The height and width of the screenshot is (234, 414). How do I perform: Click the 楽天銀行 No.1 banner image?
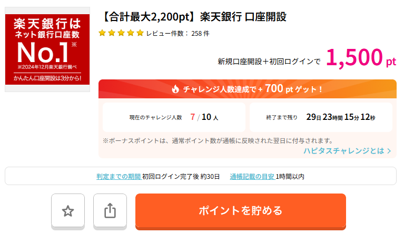pyautogui.click(x=47, y=49)
